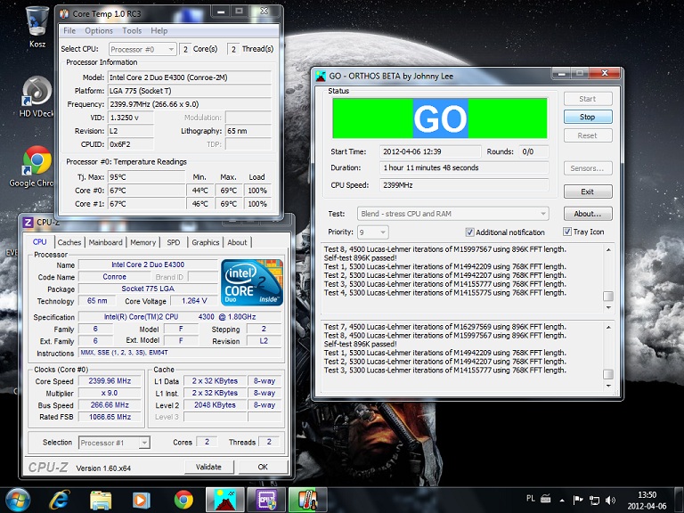Open the Recycle Bin (Kosz) desktop icon

[x=37, y=26]
